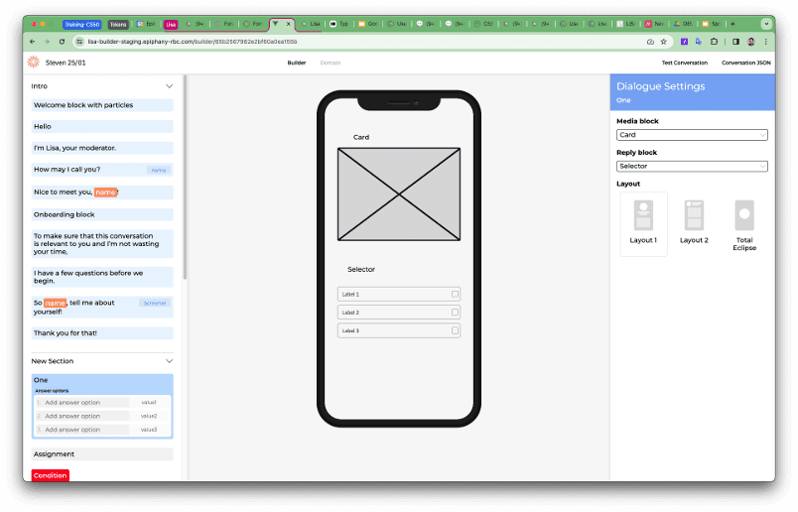Toggle the browser side panel icon

[x=735, y=42]
